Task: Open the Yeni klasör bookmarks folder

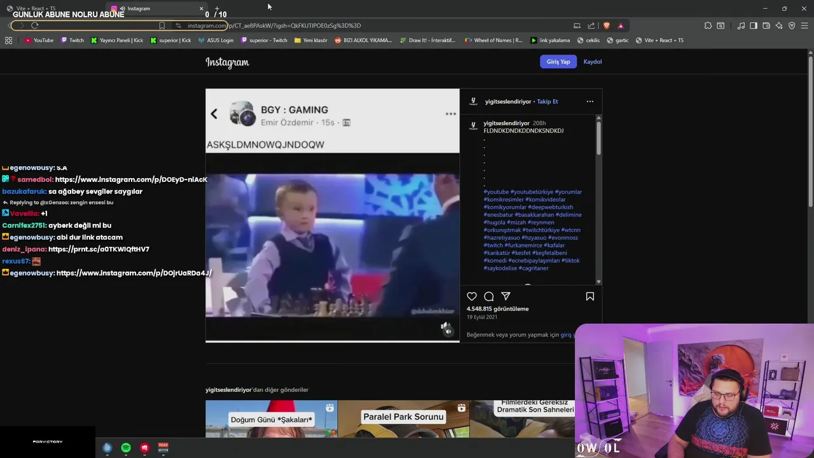Action: point(311,40)
